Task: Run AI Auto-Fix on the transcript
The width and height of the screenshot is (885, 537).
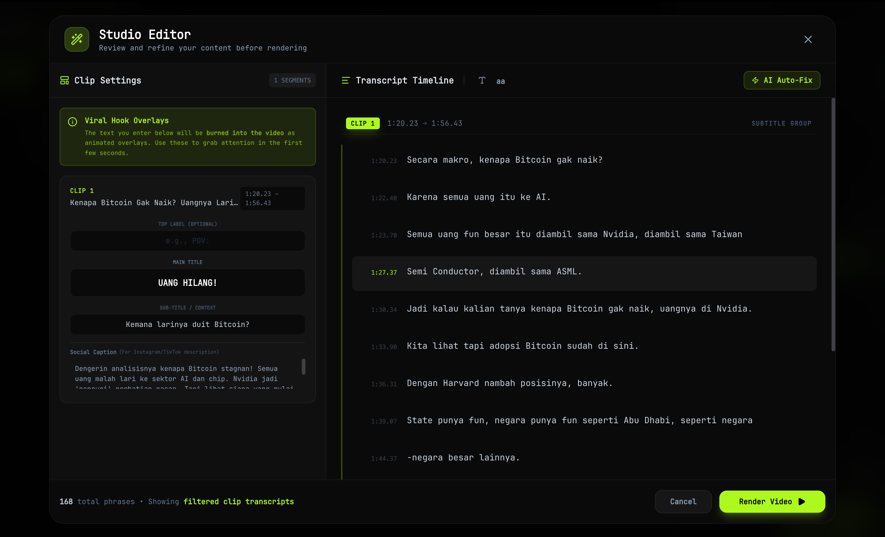Action: (781, 80)
